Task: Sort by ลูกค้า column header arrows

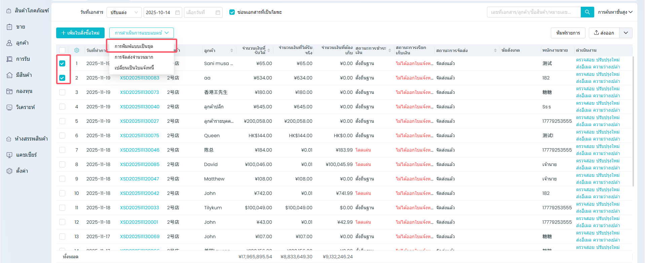Action: click(x=232, y=50)
